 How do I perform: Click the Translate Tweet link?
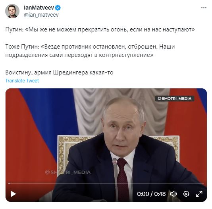22,81
